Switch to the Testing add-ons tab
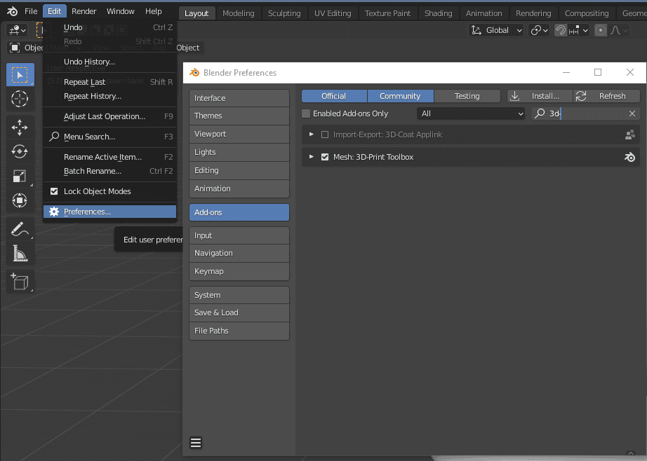The width and height of the screenshot is (647, 461). coord(467,95)
